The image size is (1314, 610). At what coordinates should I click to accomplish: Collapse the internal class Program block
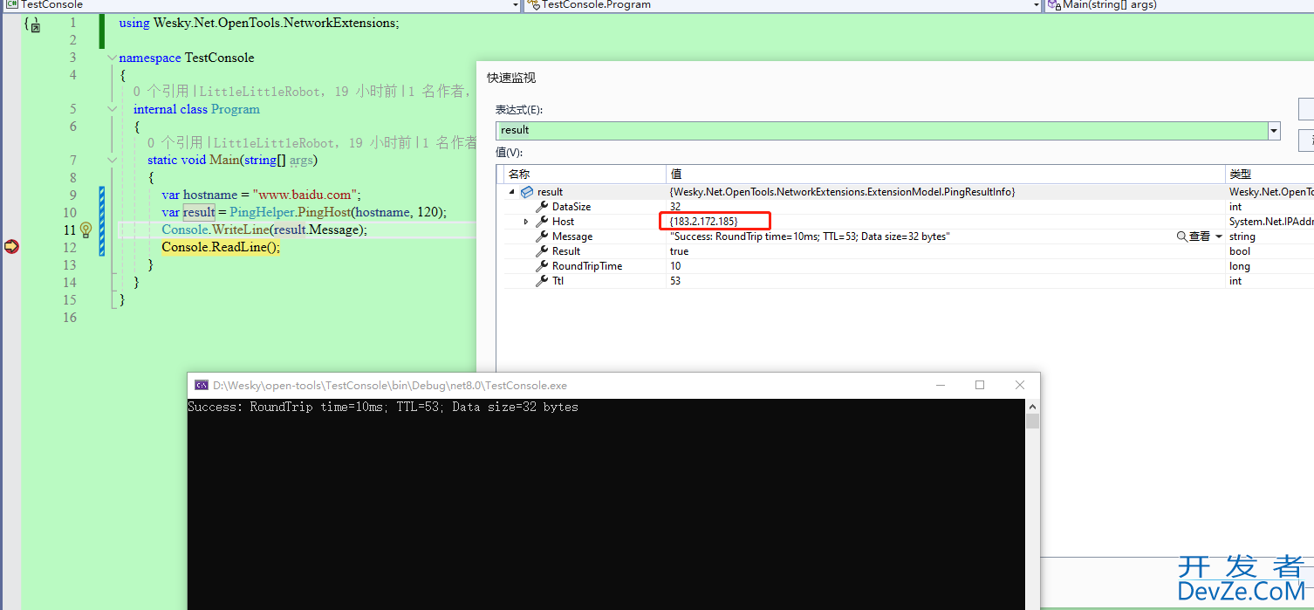(111, 109)
